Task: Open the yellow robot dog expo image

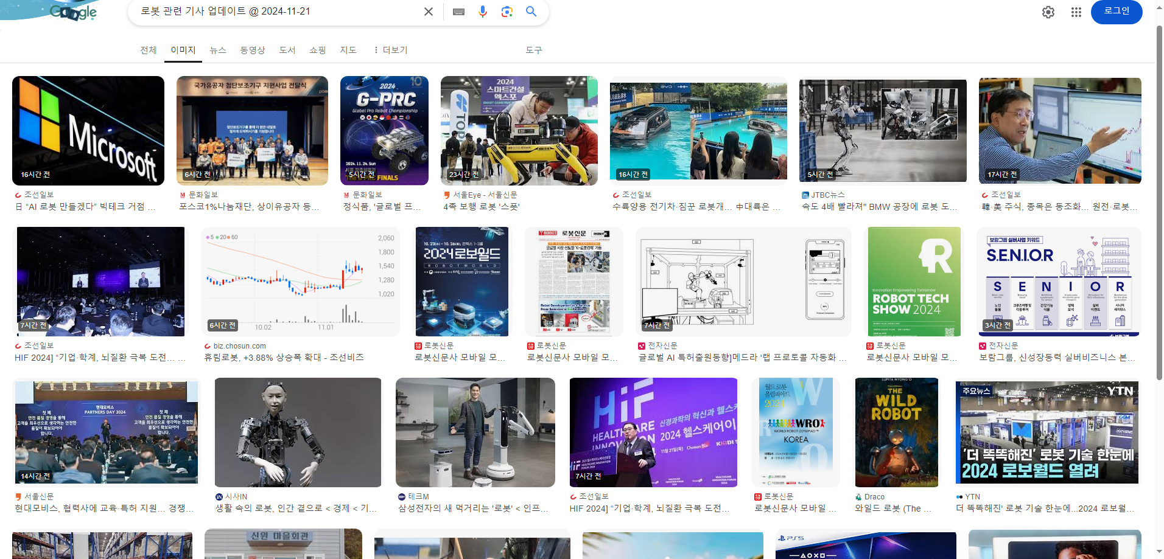Action: (x=519, y=131)
